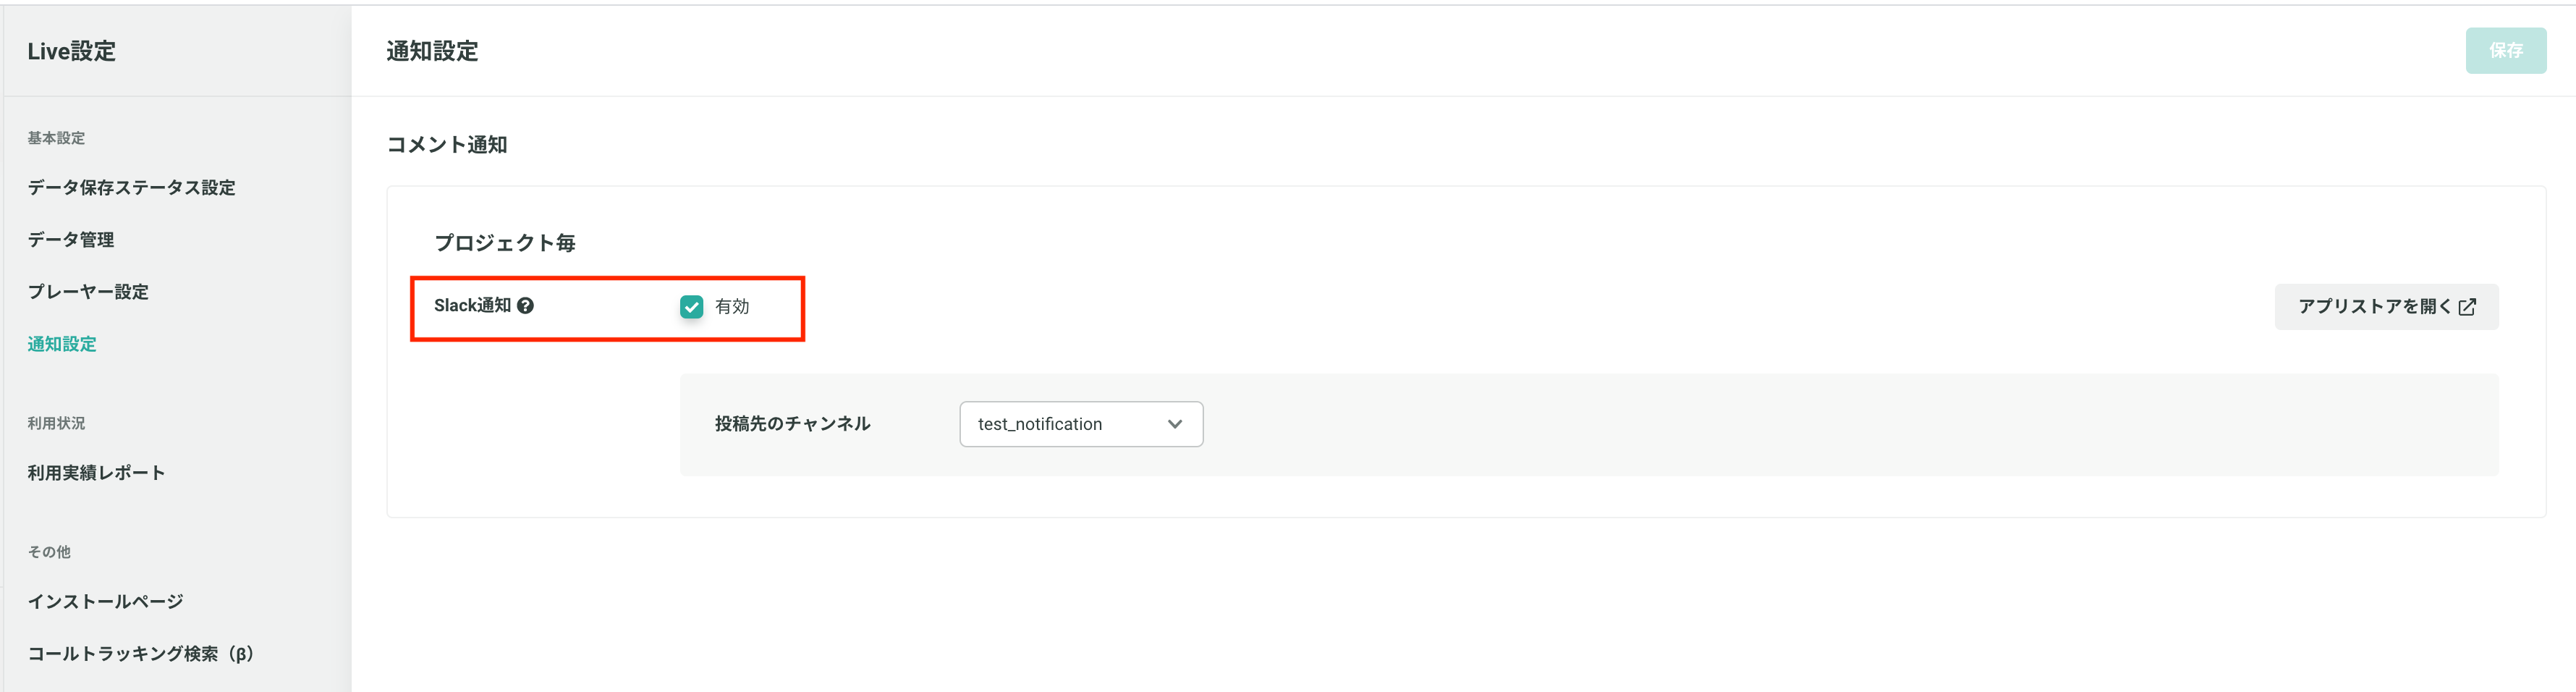Click the プロジェクト毎 subheading
Viewport: 2576px width, 692px height.
[x=504, y=243]
